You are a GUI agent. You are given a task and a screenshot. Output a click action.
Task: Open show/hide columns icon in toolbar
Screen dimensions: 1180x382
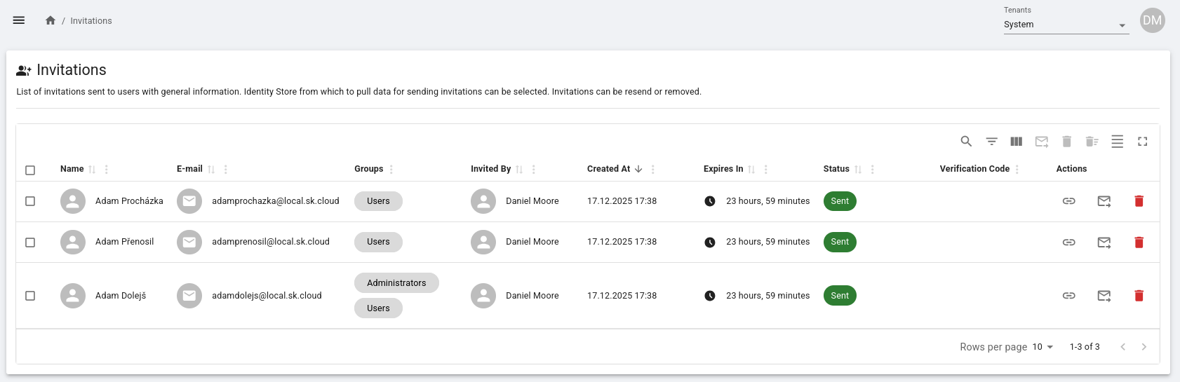(x=1016, y=142)
